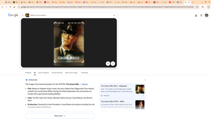Open options for the Wikipedia source card
211x119 pixels.
143,96
